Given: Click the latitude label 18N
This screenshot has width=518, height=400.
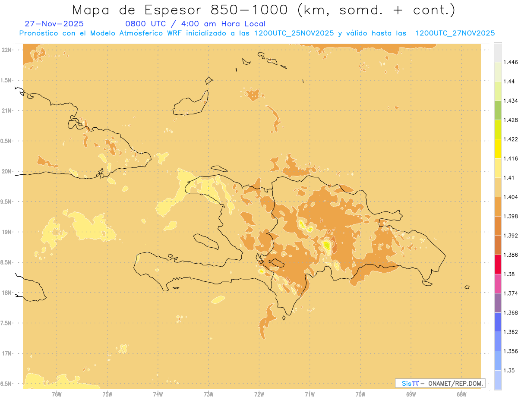Looking at the screenshot, I should [x=6, y=293].
